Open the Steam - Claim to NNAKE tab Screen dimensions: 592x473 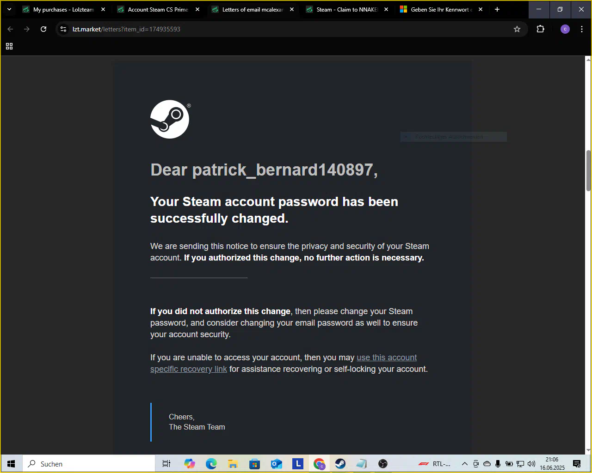347,9
